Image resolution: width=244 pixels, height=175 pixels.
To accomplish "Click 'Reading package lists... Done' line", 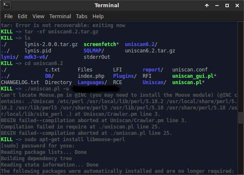I will 44,152.
